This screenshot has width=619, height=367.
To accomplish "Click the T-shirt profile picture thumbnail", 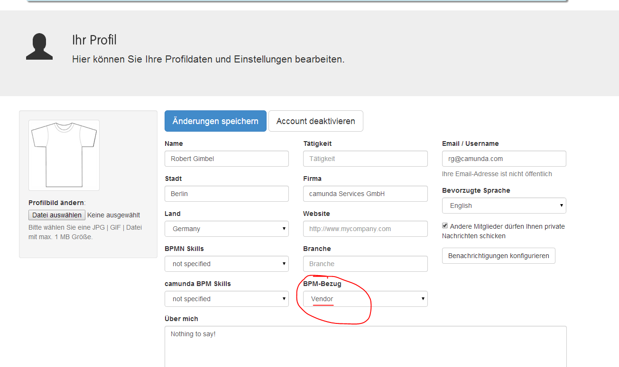I will coord(64,155).
